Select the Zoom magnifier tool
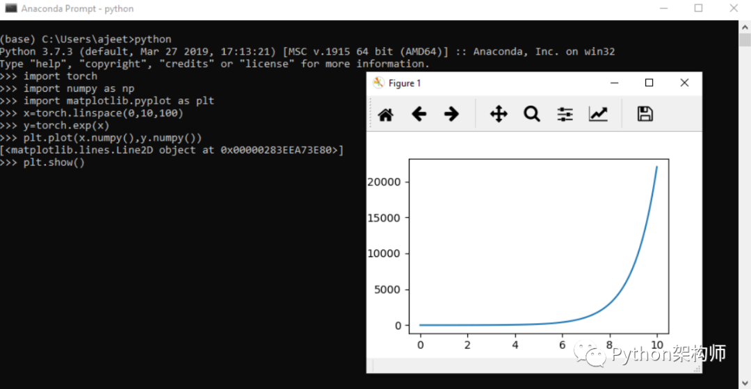Image resolution: width=751 pixels, height=389 pixels. click(532, 114)
